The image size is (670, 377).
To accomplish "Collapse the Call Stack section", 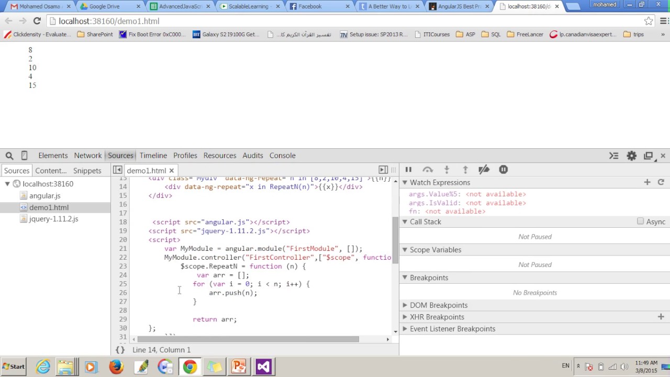I will (x=405, y=222).
